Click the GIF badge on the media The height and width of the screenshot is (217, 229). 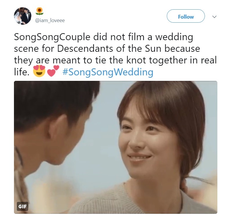click(x=22, y=206)
